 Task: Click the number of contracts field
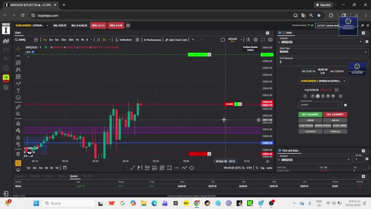point(322,62)
